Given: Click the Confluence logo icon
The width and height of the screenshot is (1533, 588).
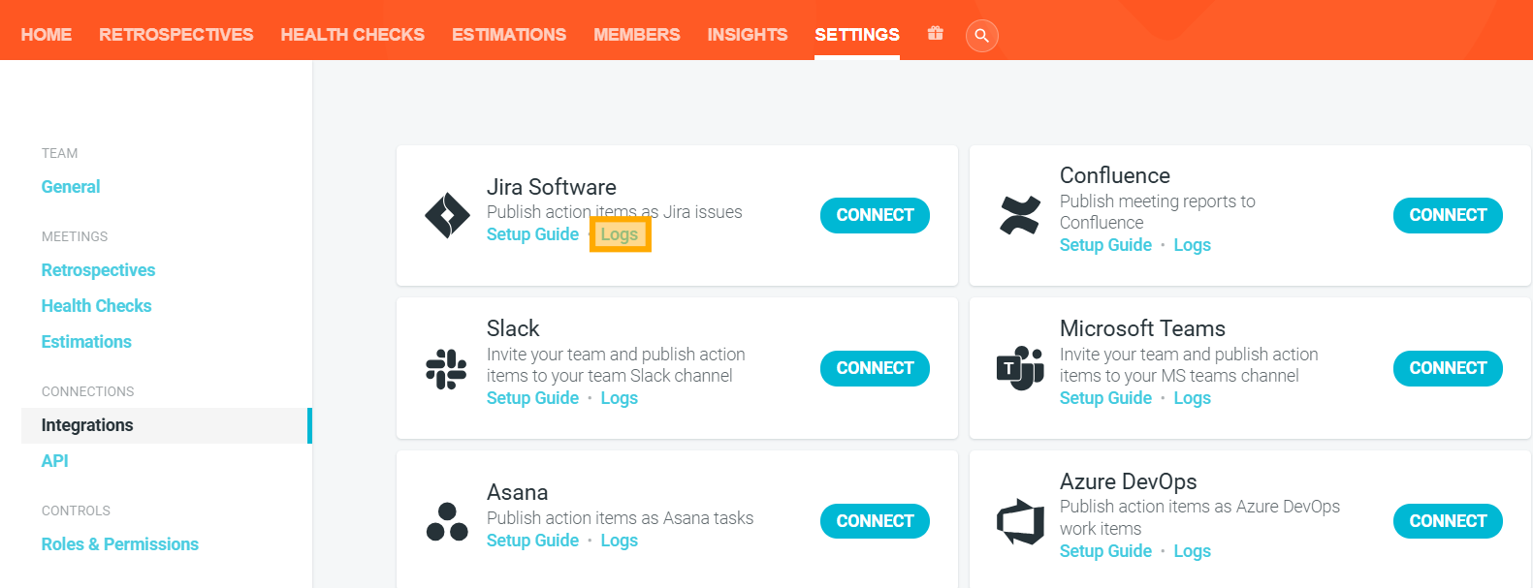Looking at the screenshot, I should click(1020, 215).
